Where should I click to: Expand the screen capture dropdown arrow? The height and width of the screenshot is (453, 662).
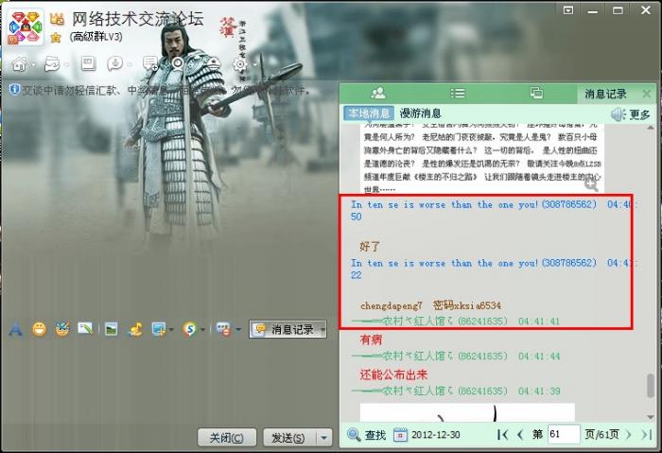click(171, 330)
